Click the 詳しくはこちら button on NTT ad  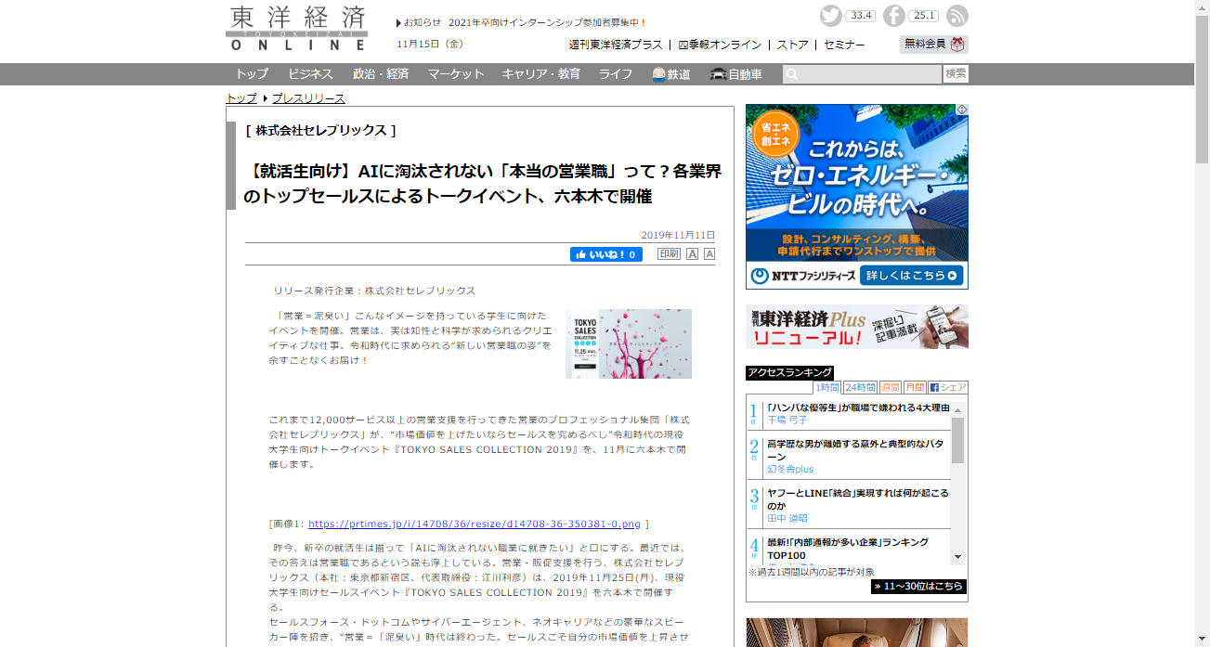914,276
